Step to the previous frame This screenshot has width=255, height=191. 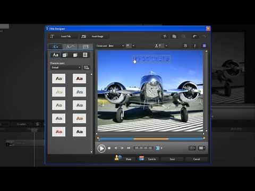click(116, 148)
